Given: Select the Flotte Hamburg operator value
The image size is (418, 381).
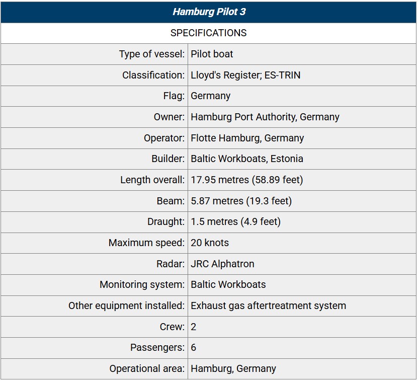Looking at the screenshot, I should coord(247,138).
